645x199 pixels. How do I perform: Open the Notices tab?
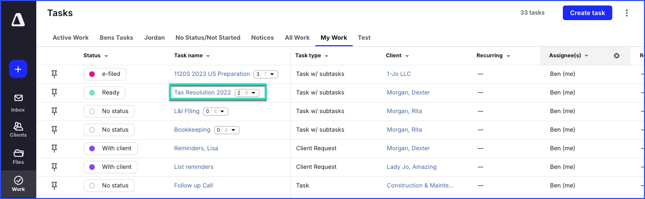click(x=263, y=38)
